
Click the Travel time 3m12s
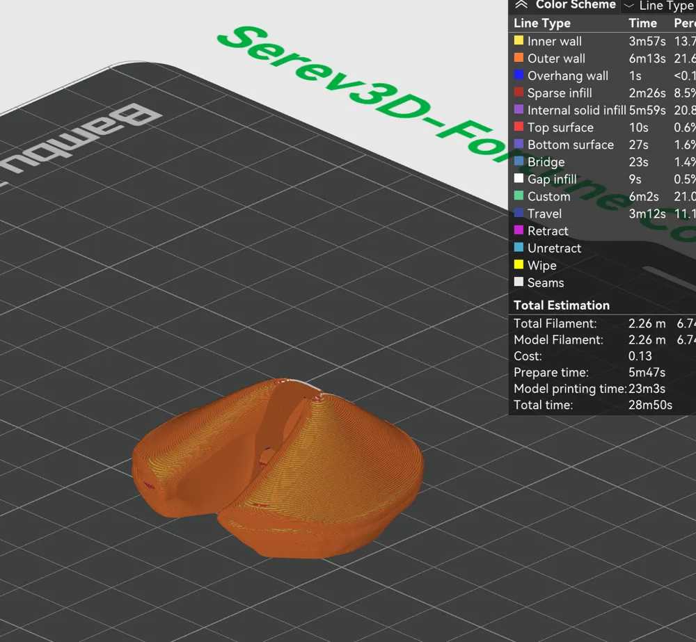pyautogui.click(x=647, y=214)
